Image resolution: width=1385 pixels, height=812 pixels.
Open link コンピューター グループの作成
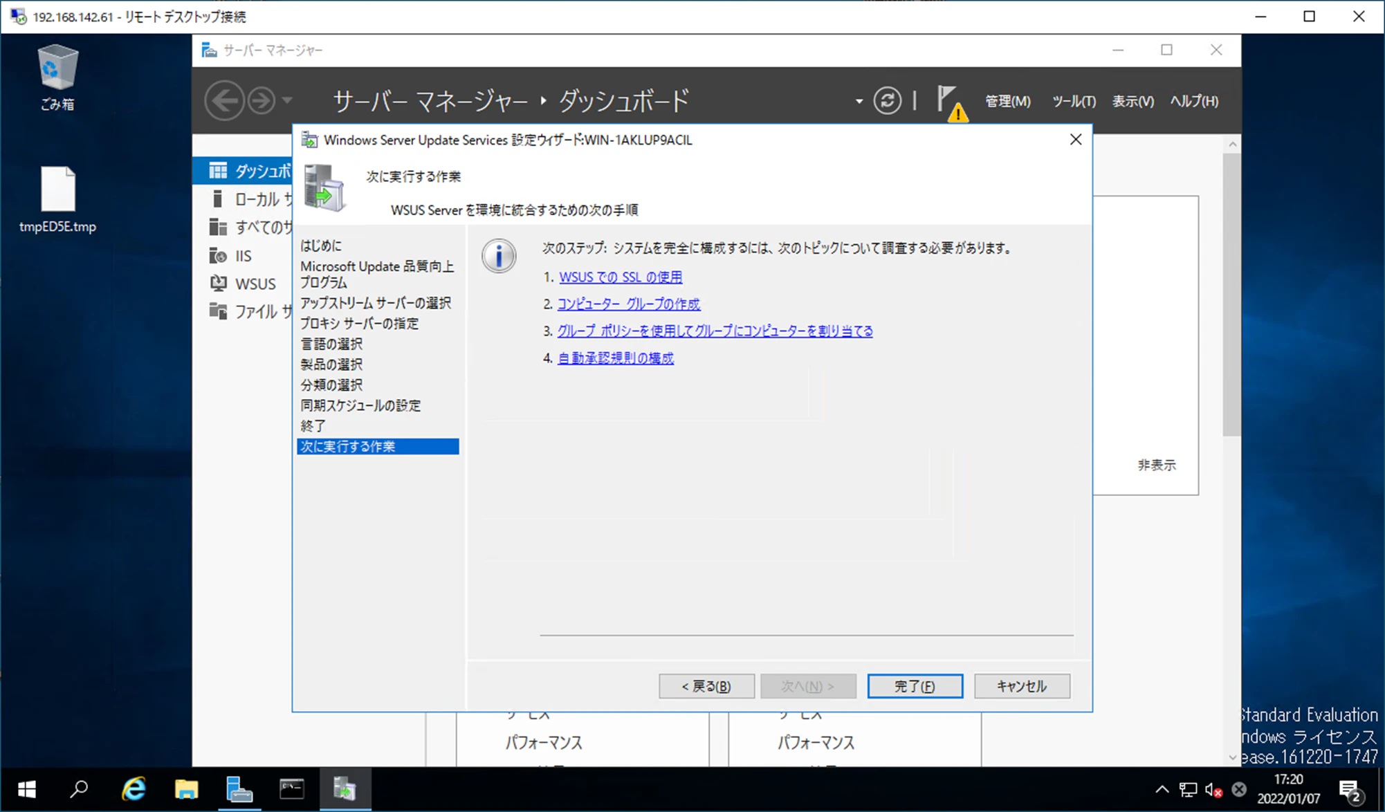pyautogui.click(x=628, y=304)
